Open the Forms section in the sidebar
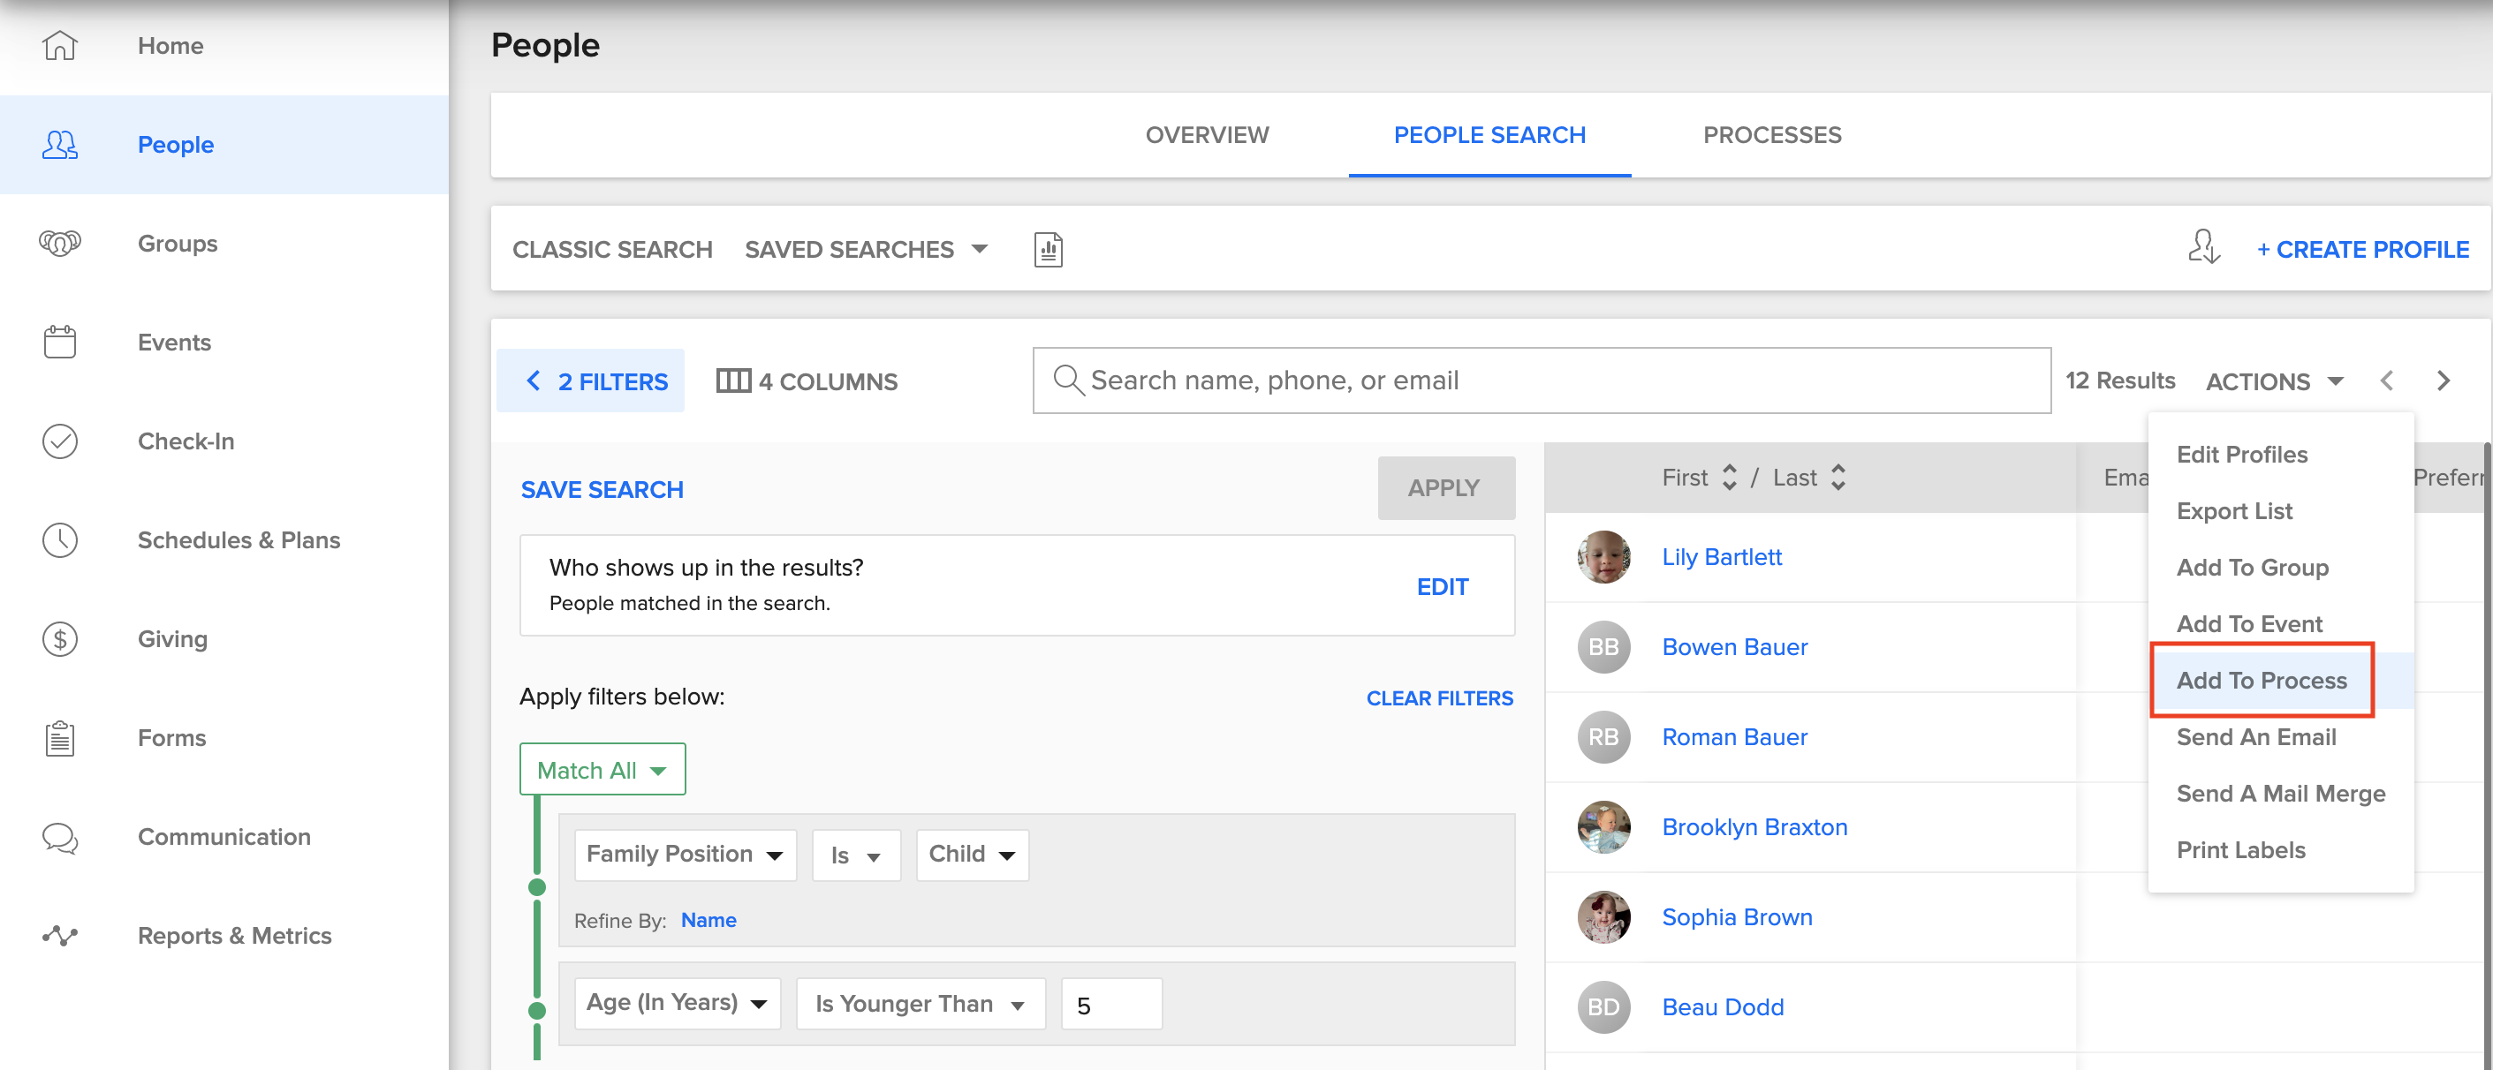Screen dimensions: 2493x1070 click(171, 737)
